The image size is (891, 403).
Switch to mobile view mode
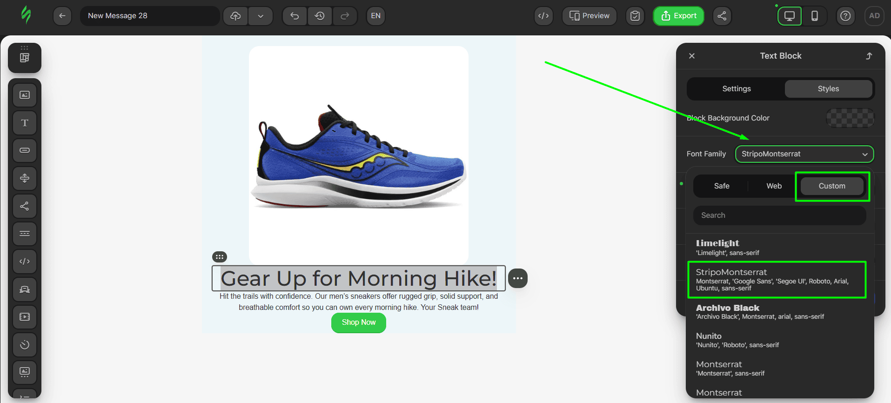[x=814, y=16]
